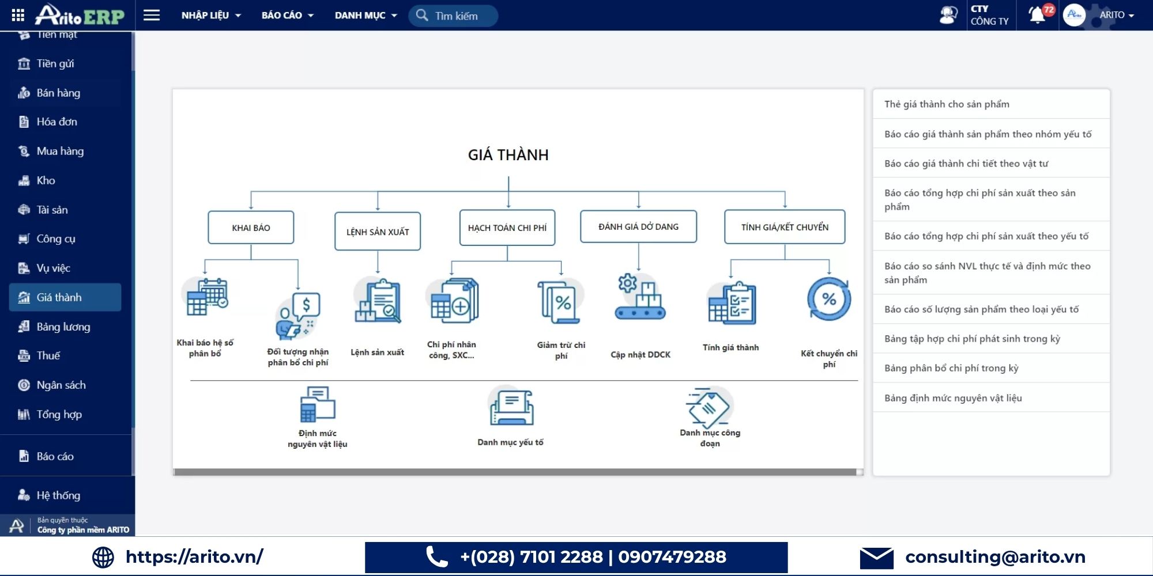1153x576 pixels.
Task: Click the CTY CÔNG TY selector
Action: coord(990,15)
